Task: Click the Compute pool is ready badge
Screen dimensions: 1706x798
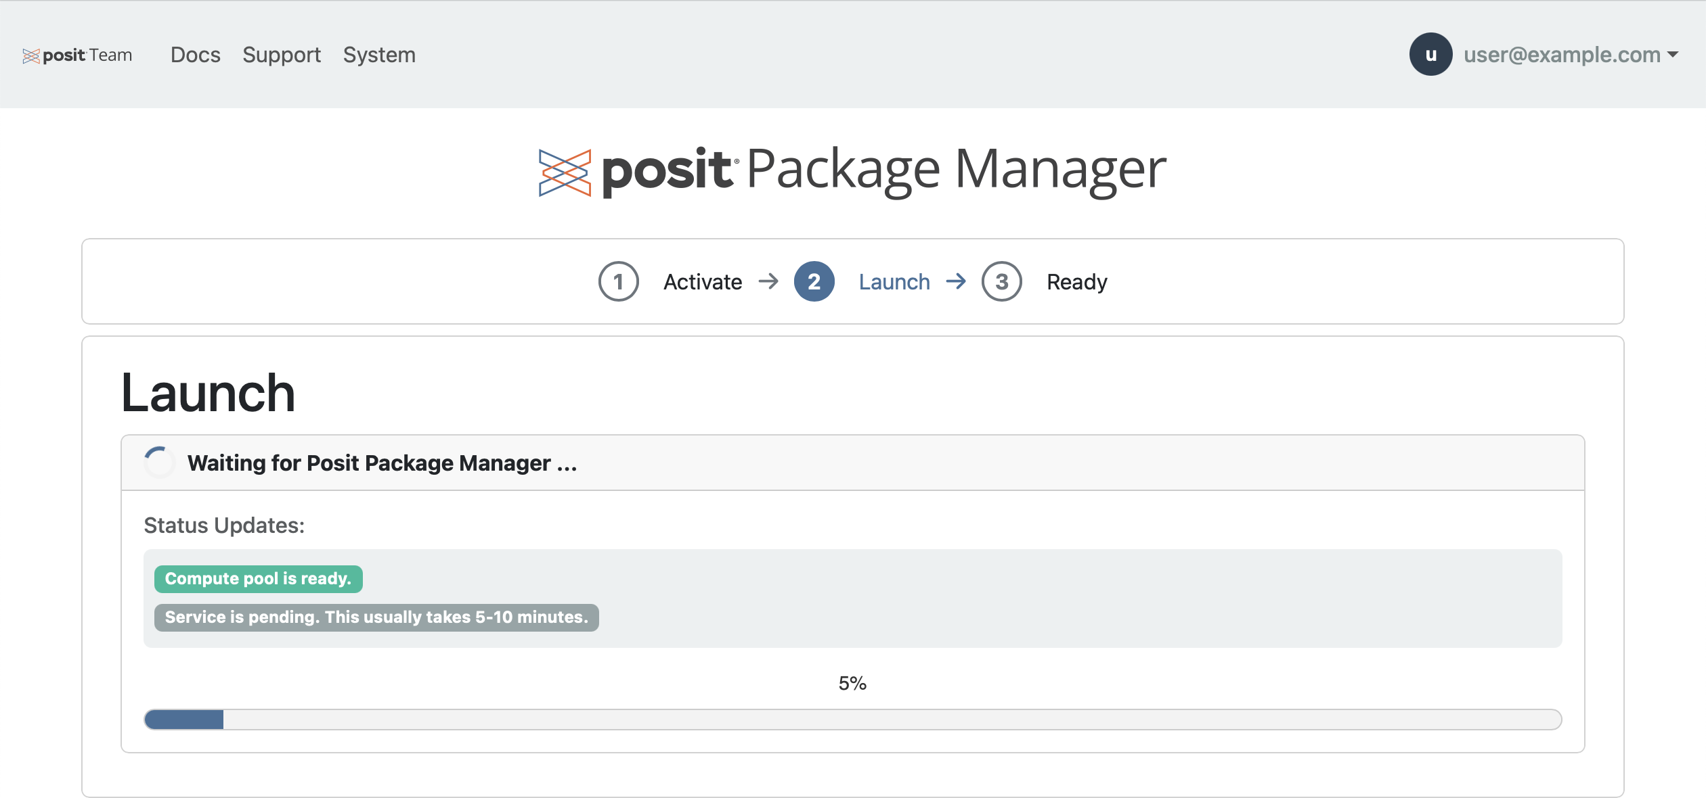Action: pyautogui.click(x=258, y=579)
